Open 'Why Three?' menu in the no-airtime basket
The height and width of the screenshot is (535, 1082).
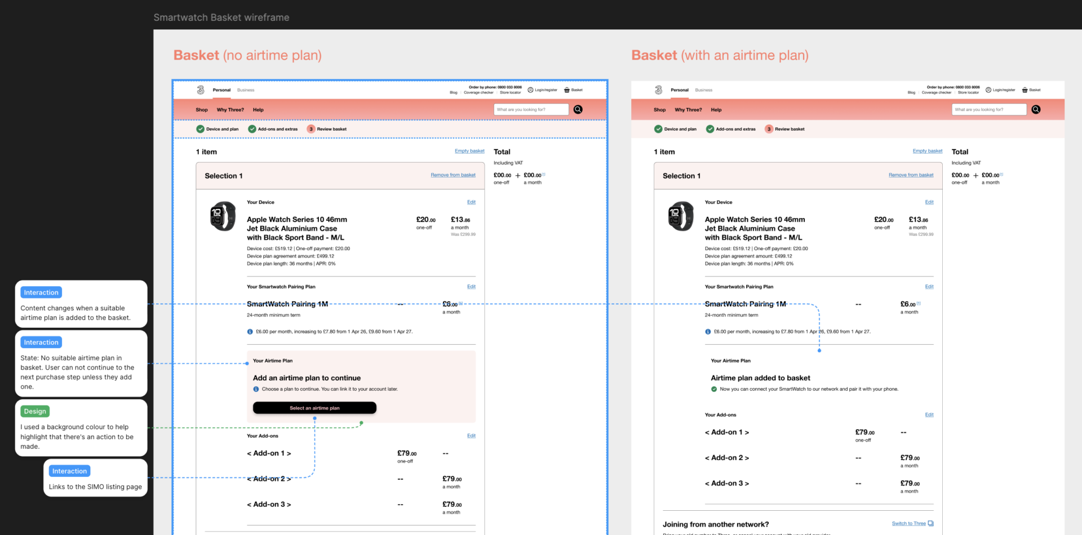230,110
